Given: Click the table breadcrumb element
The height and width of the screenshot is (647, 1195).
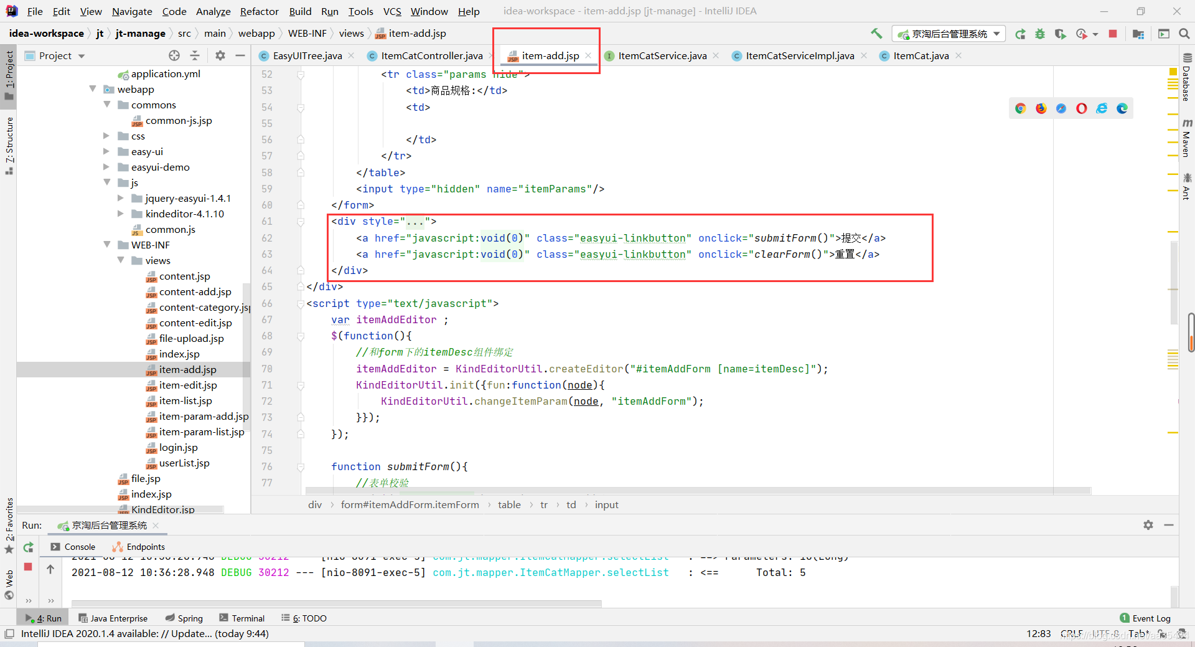Looking at the screenshot, I should point(509,504).
